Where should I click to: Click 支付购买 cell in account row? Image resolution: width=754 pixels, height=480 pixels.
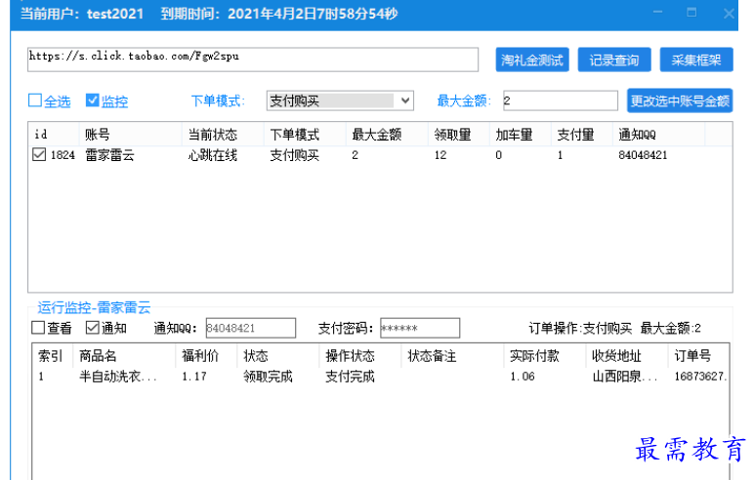pos(294,155)
